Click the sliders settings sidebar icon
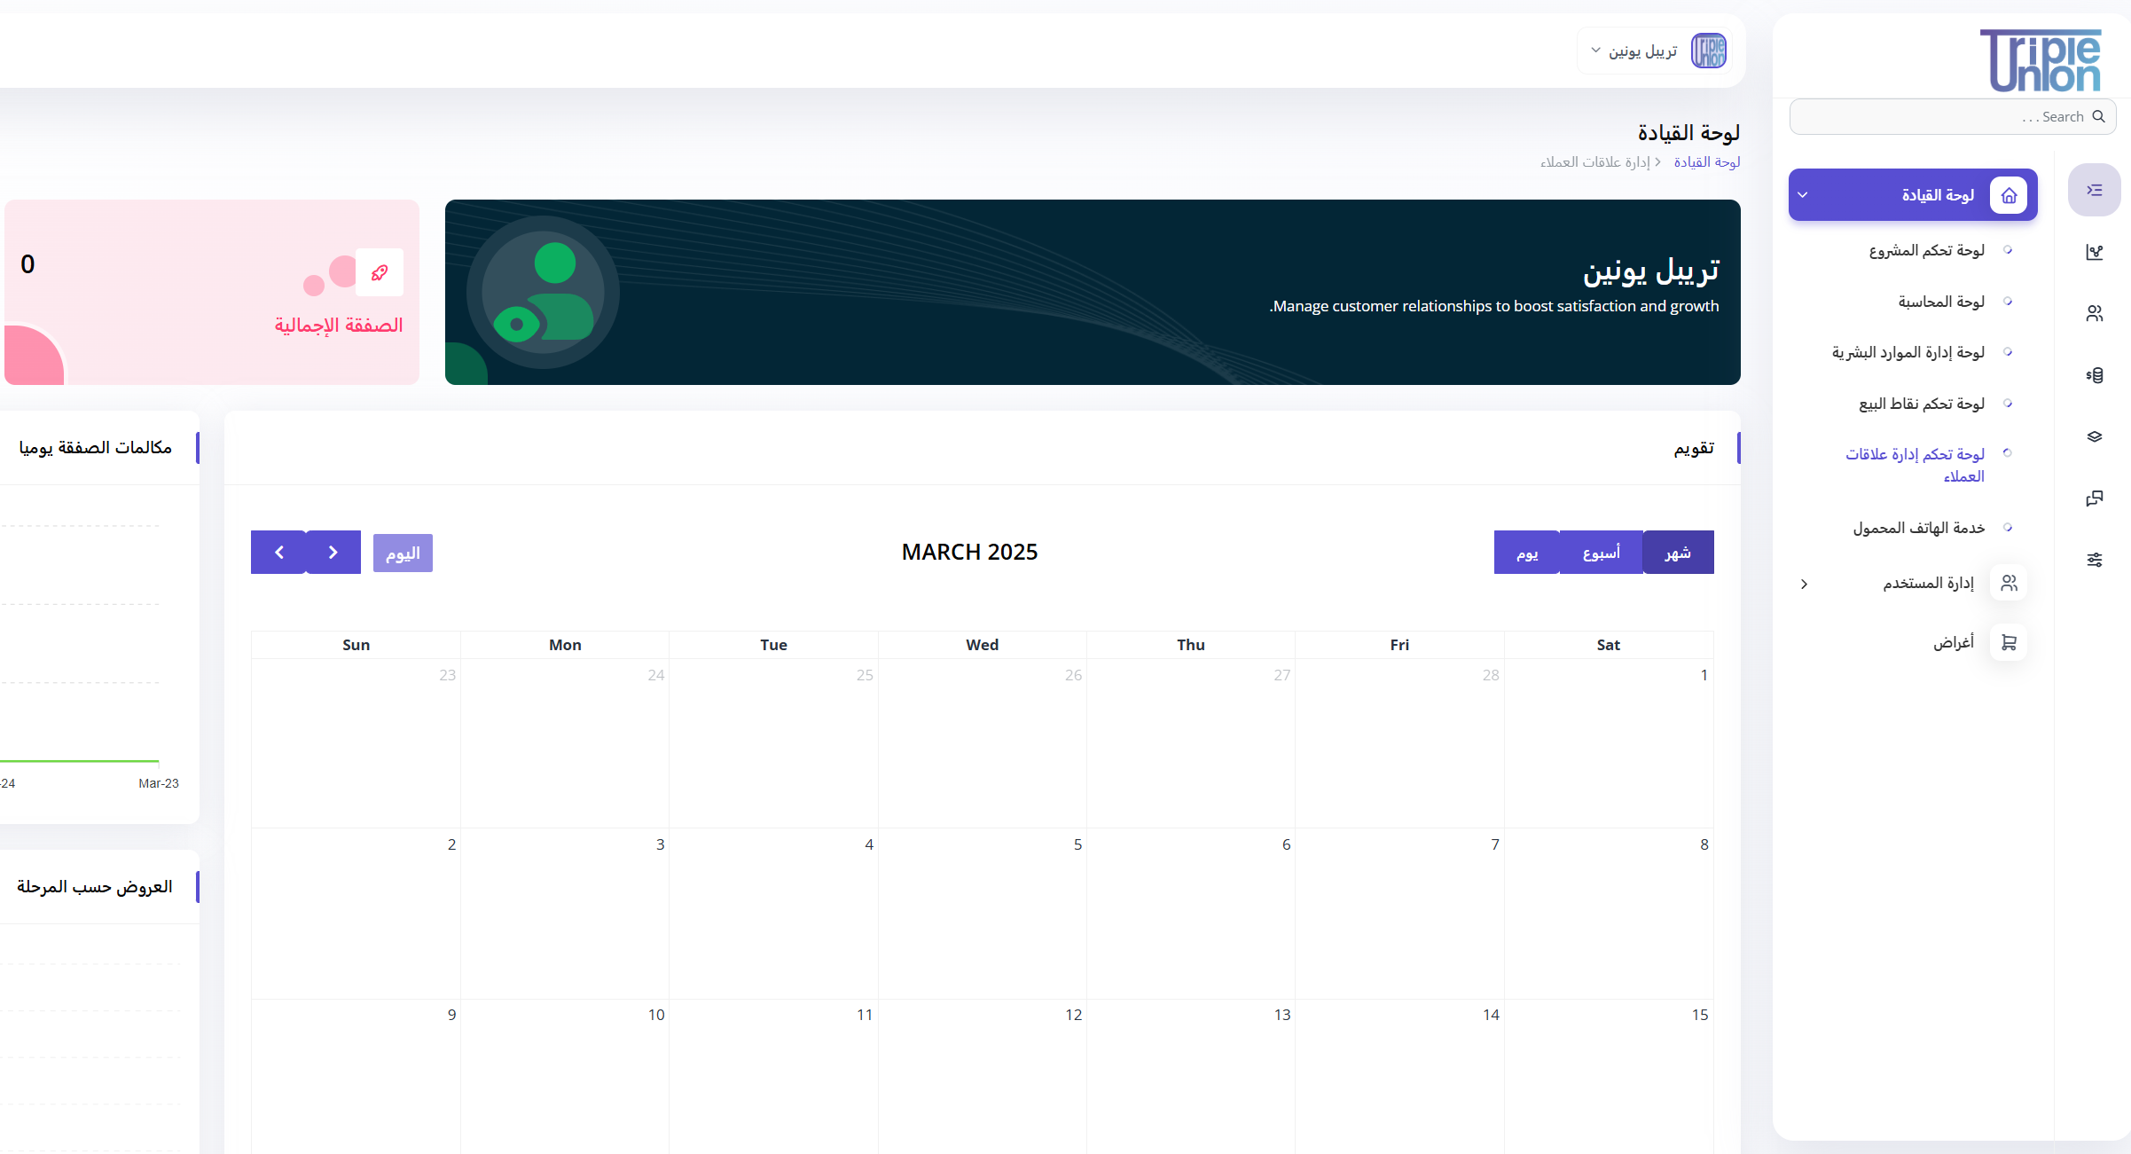This screenshot has height=1154, width=2131. (2094, 560)
